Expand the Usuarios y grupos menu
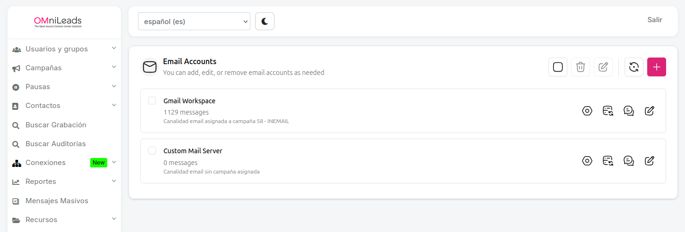 pos(64,49)
